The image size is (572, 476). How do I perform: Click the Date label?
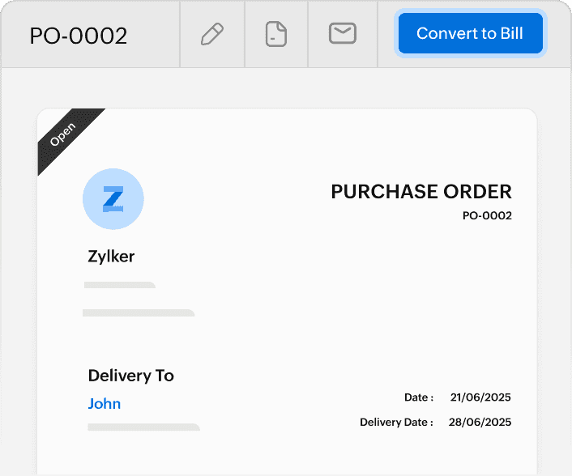(x=419, y=397)
